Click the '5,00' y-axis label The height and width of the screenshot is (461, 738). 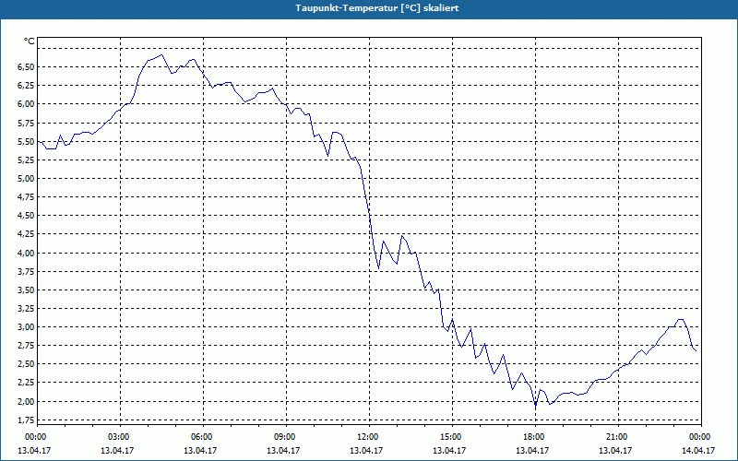26,179
